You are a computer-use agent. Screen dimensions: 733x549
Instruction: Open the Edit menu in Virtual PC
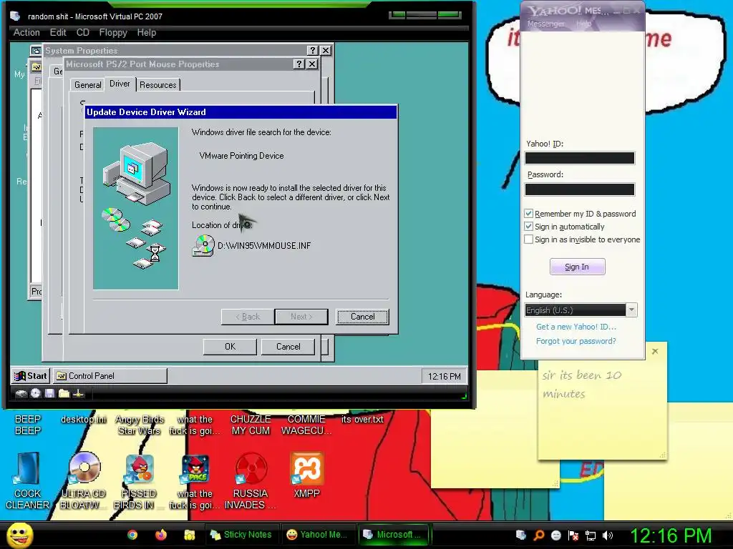click(x=58, y=33)
